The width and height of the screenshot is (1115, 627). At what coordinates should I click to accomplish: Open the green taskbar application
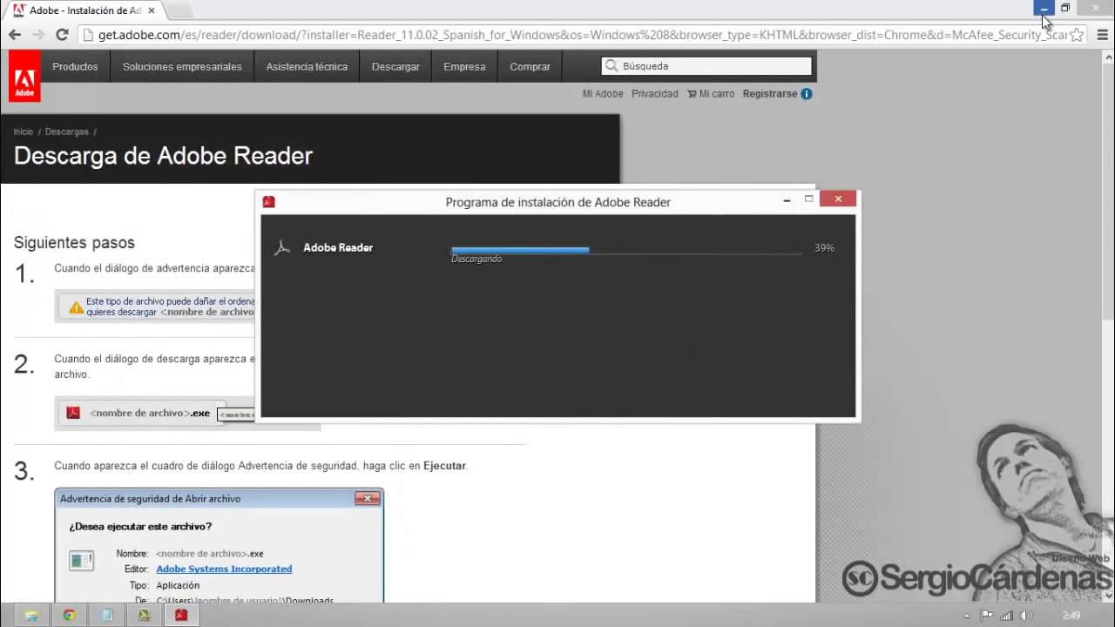point(144,615)
